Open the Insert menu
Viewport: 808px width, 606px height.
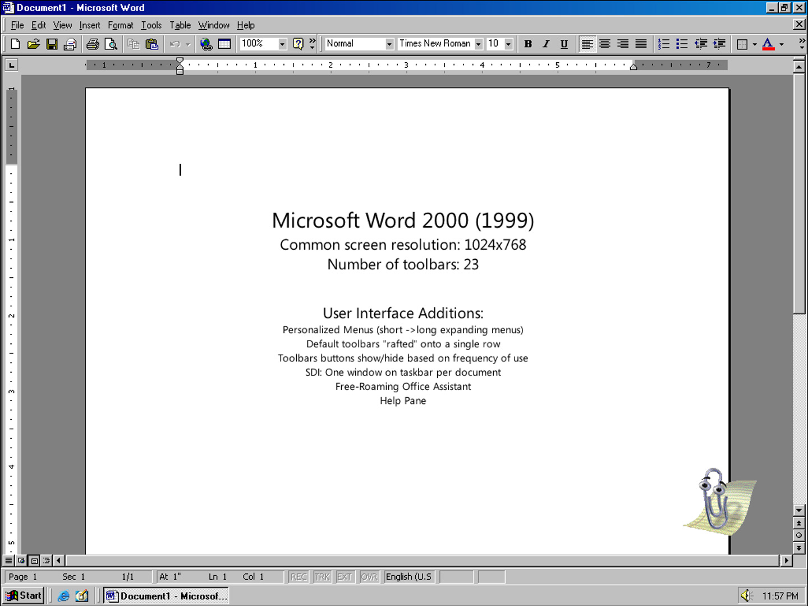pyautogui.click(x=90, y=25)
